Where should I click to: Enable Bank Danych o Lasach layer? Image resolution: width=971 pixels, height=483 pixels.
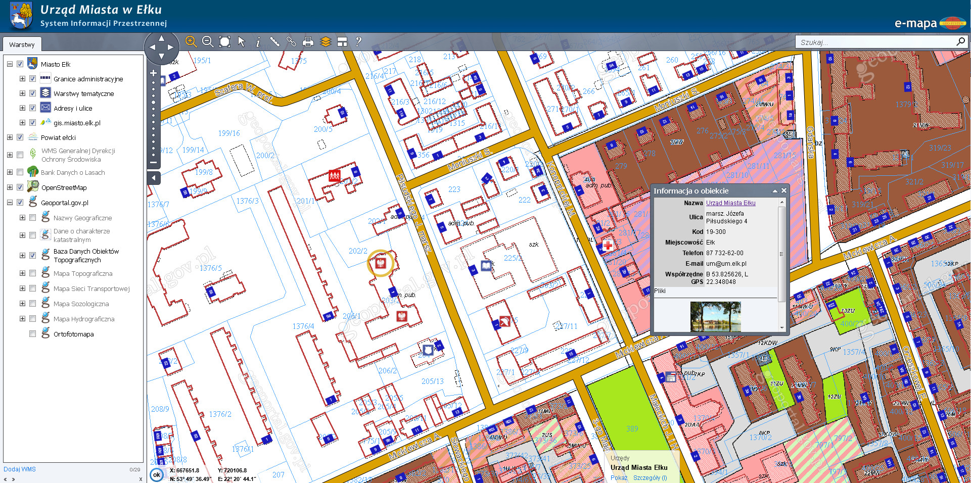(20, 172)
